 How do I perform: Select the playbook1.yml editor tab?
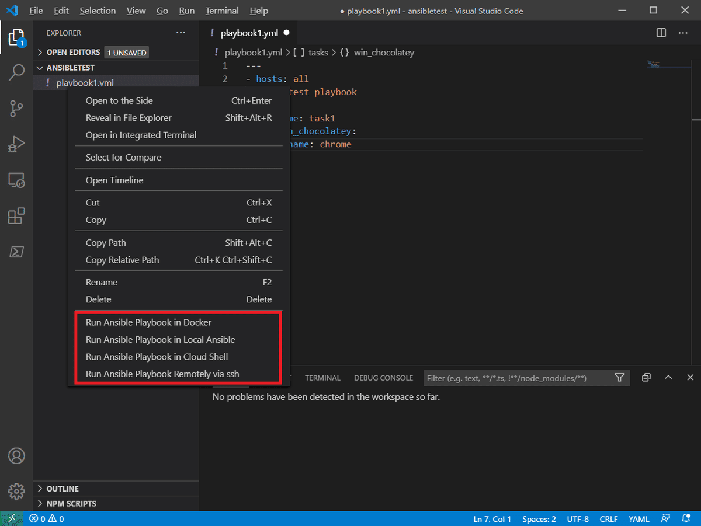pos(249,33)
